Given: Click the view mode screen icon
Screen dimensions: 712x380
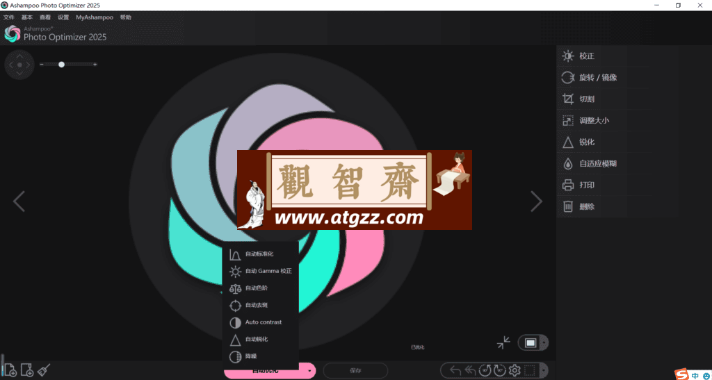Looking at the screenshot, I should point(531,342).
